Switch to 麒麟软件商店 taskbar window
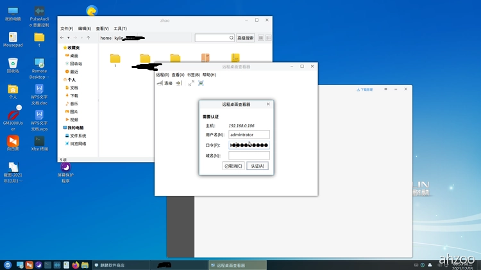The width and height of the screenshot is (481, 270). [121, 265]
